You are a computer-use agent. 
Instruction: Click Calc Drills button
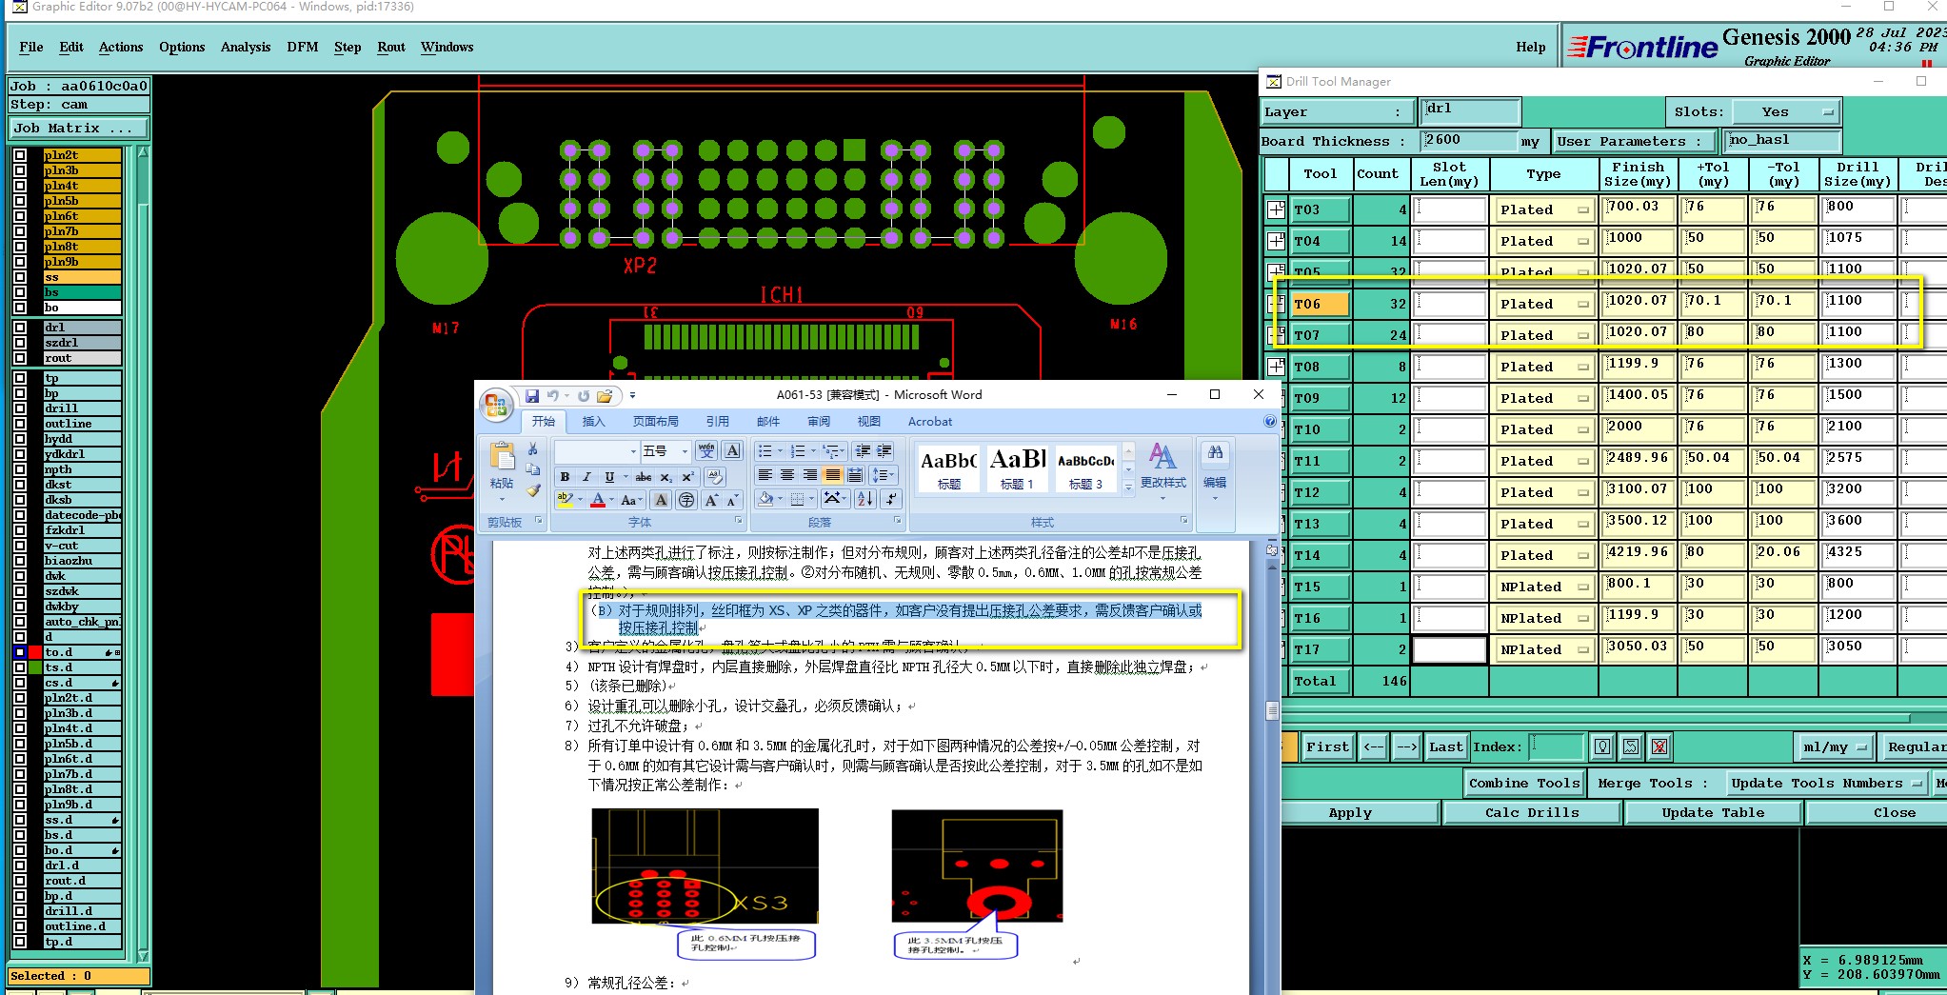click(1532, 812)
